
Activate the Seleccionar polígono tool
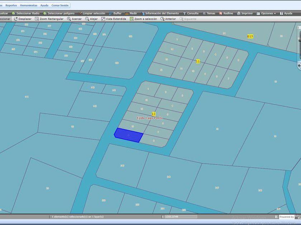click(59, 13)
